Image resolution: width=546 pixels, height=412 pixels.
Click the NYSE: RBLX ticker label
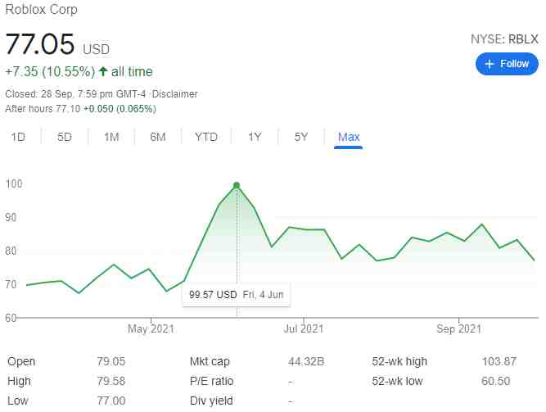point(504,39)
